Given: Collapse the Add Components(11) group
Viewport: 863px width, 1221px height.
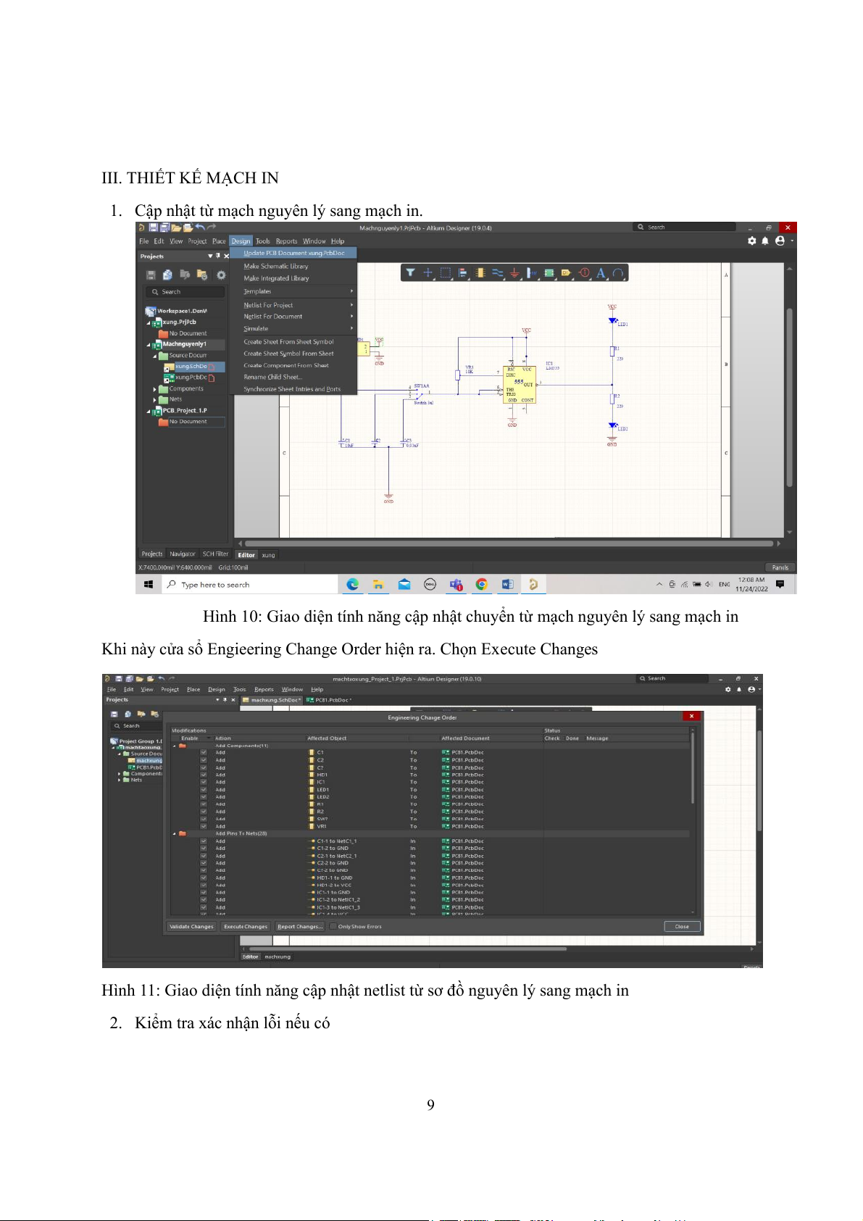Looking at the screenshot, I should point(175,746).
